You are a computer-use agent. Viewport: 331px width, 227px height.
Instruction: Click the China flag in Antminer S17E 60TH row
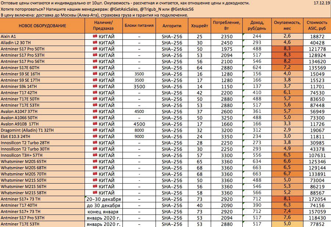tap(95, 67)
